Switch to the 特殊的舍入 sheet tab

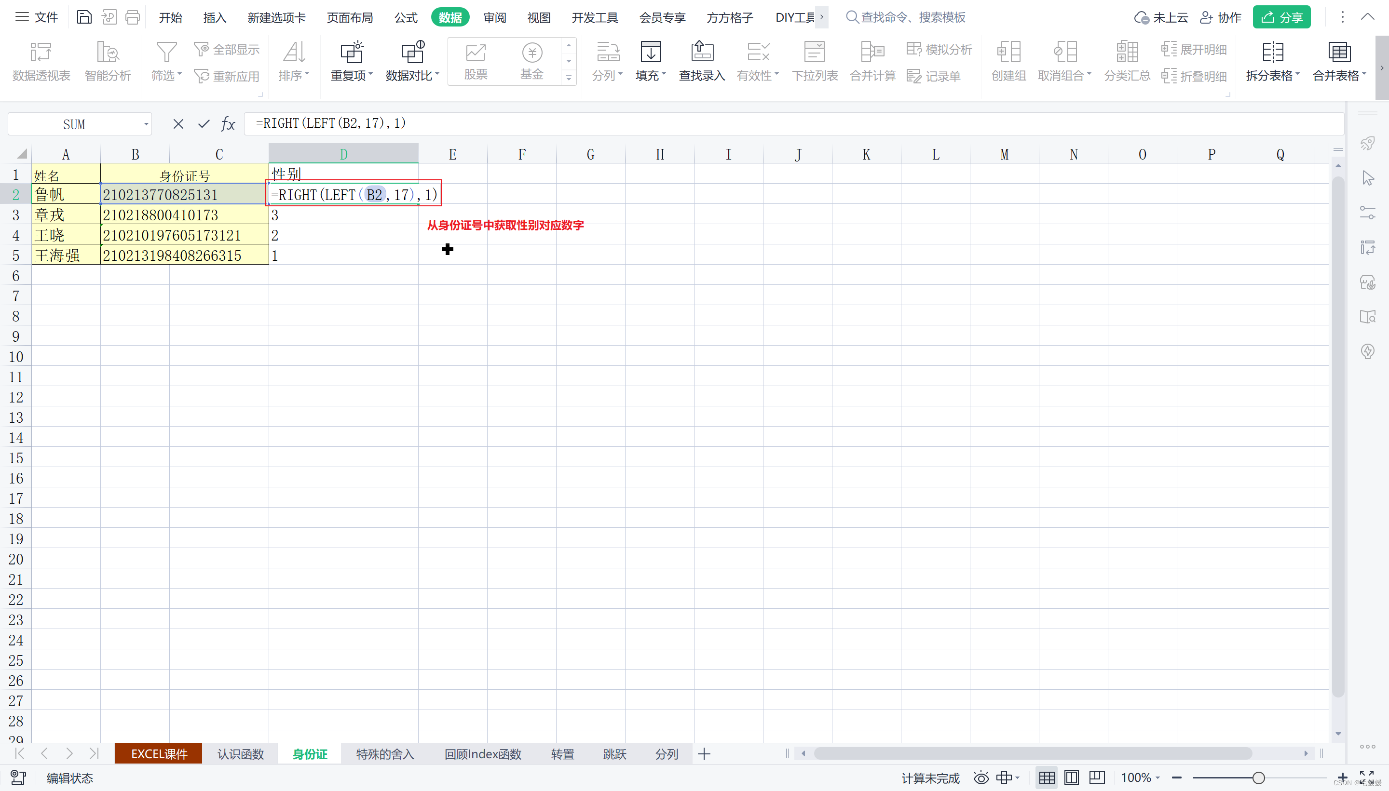[x=385, y=754]
